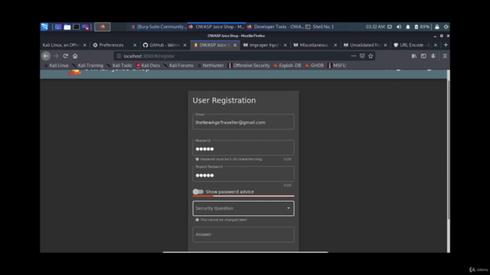Open the GHDB bookmark
This screenshot has height=275, width=490.
[x=314, y=66]
